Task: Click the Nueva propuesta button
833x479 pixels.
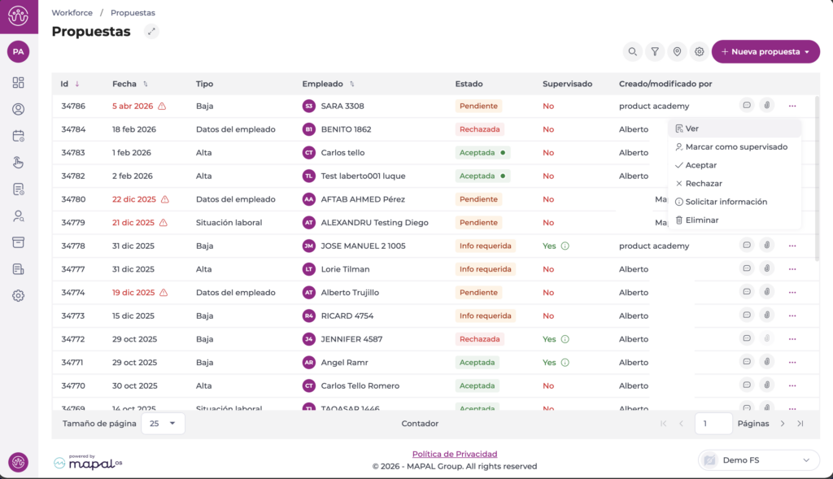Action: tap(765, 52)
